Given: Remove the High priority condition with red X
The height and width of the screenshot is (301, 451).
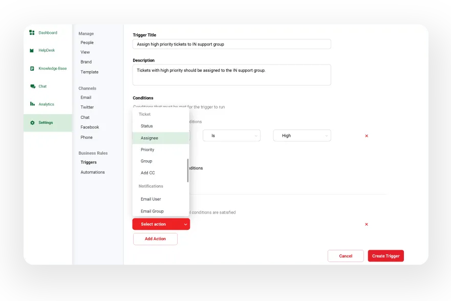Looking at the screenshot, I should point(366,136).
